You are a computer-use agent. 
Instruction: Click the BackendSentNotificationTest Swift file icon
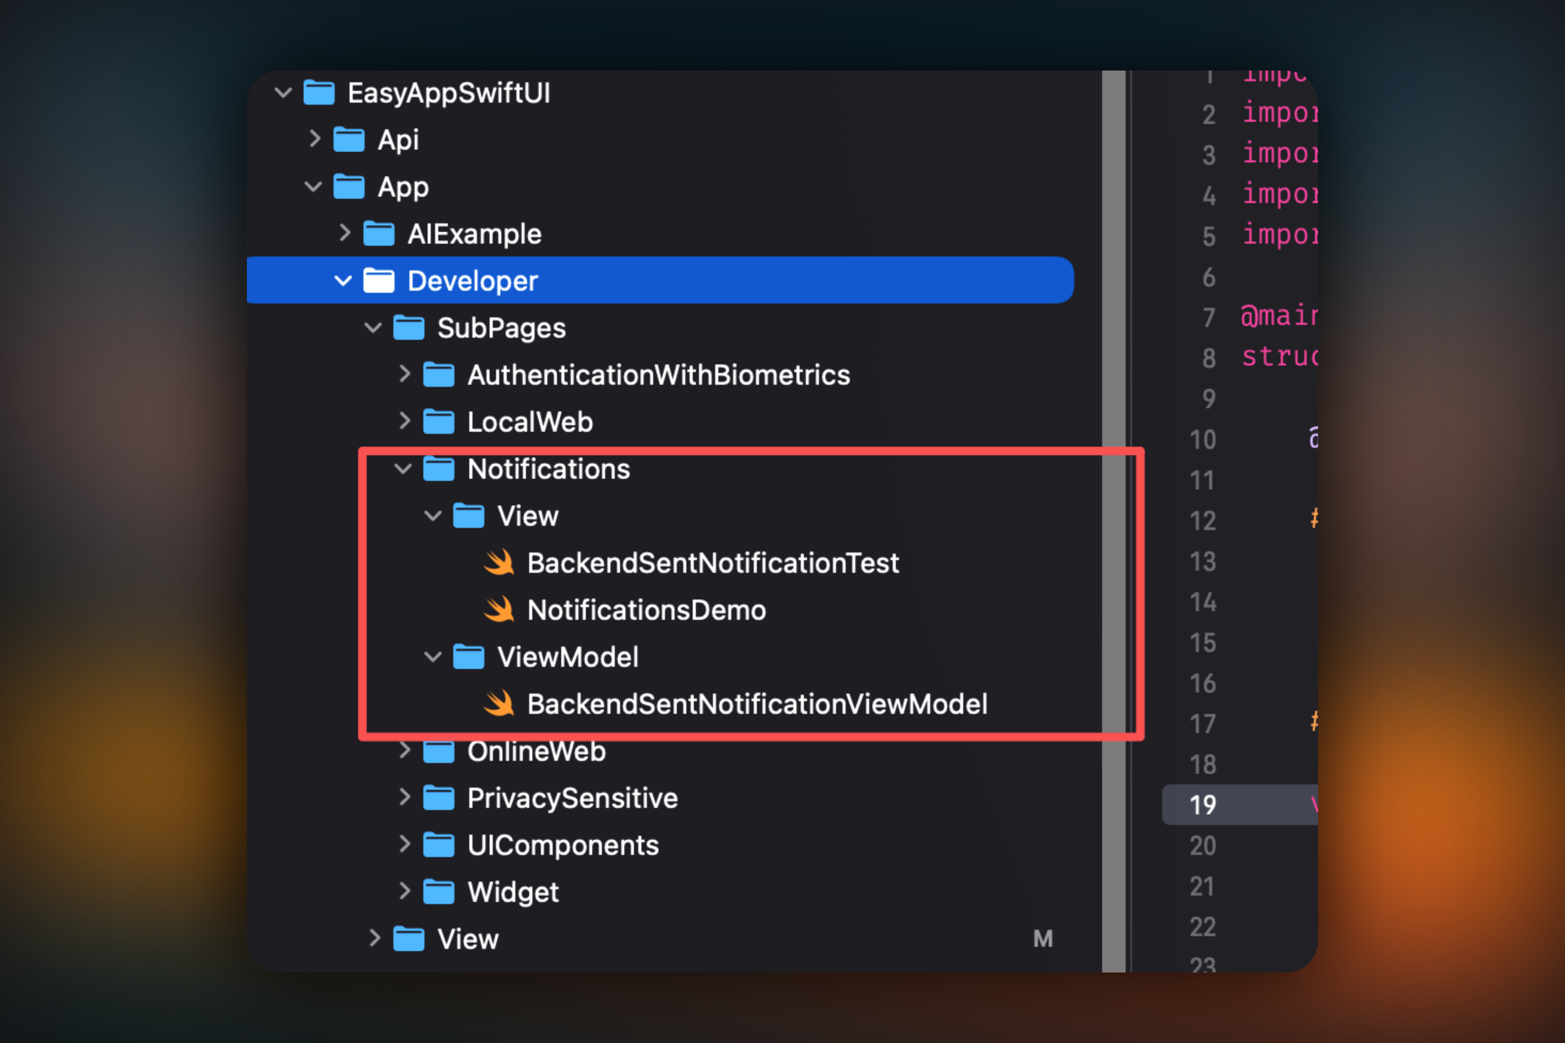498,563
